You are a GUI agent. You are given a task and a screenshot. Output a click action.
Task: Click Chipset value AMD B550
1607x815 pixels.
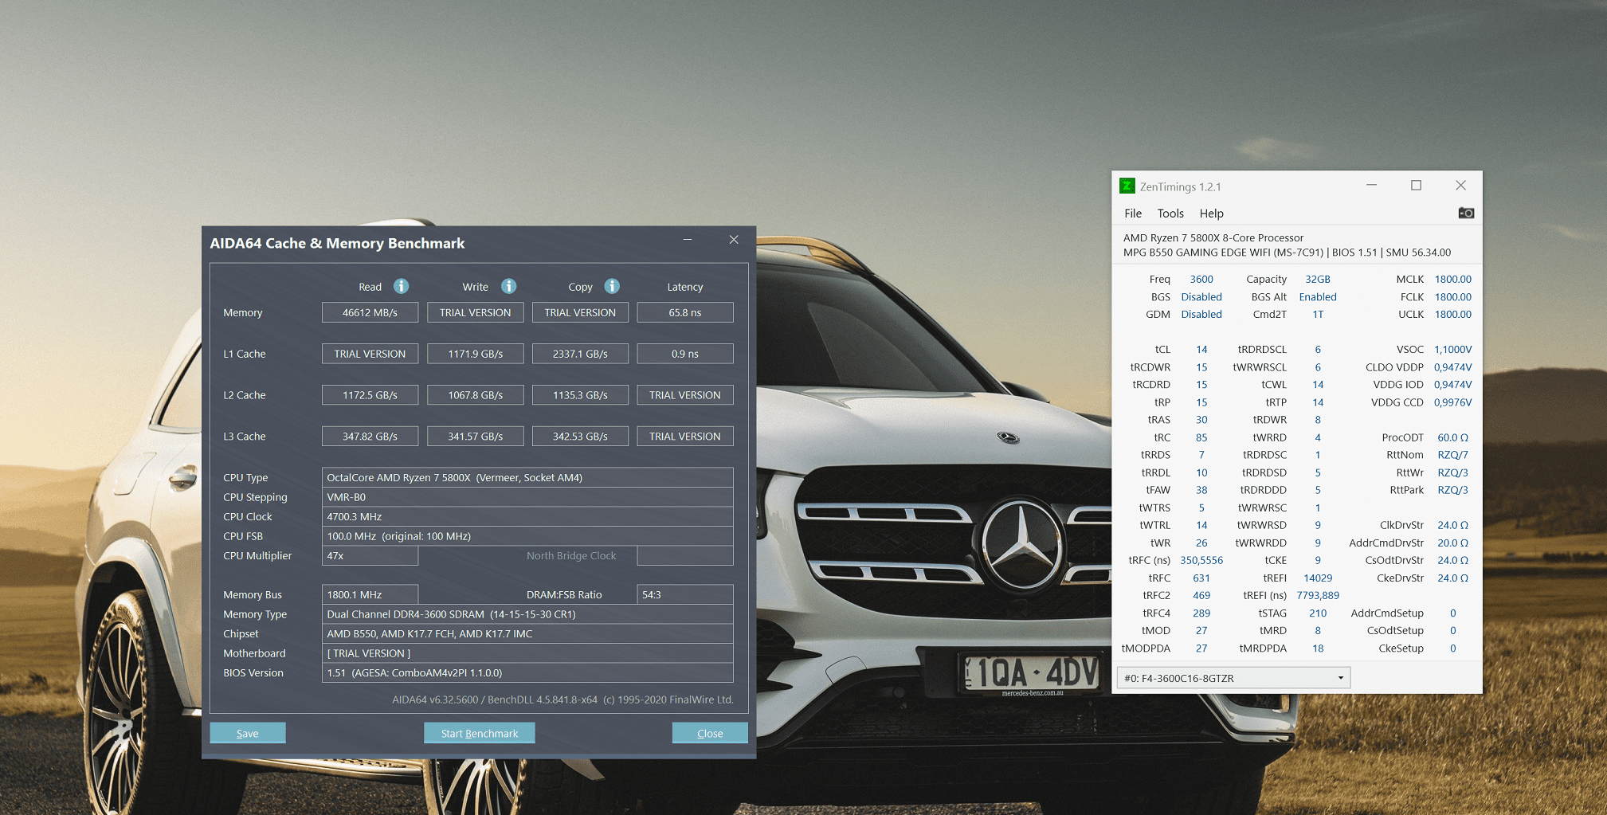click(527, 633)
